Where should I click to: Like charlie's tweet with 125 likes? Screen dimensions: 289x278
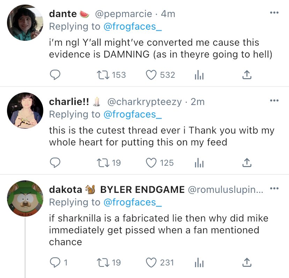(x=151, y=163)
